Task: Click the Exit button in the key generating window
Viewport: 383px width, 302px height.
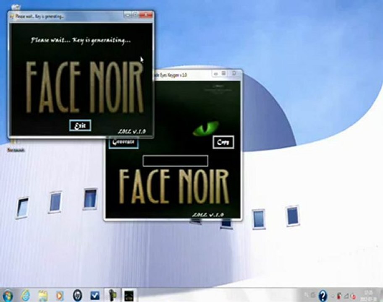Action: coord(80,125)
